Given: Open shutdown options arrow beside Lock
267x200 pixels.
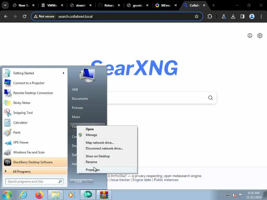Looking at the screenshot, I should (x=90, y=182).
